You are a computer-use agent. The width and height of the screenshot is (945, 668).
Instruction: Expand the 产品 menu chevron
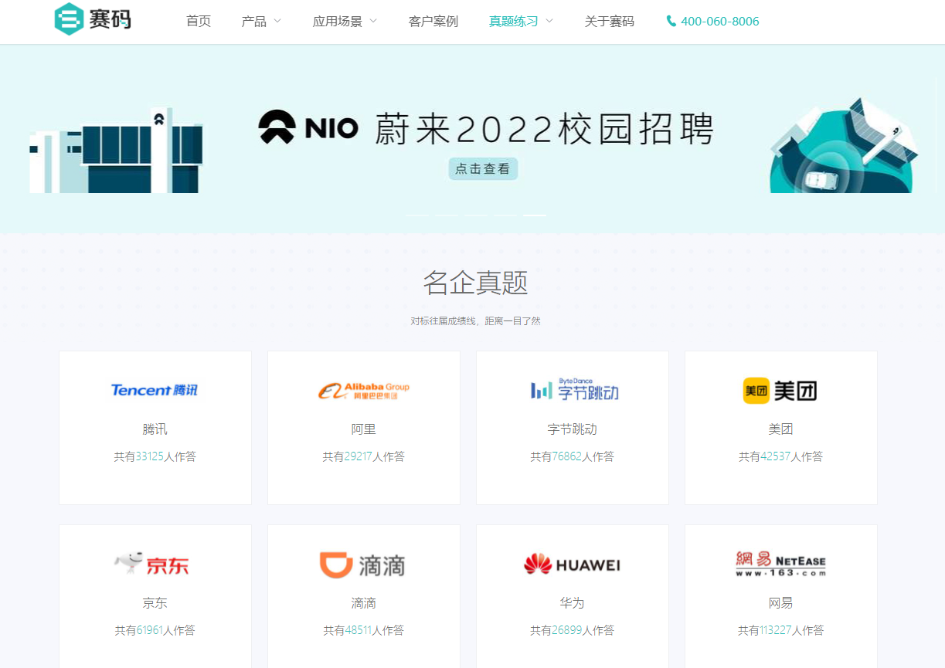(277, 21)
